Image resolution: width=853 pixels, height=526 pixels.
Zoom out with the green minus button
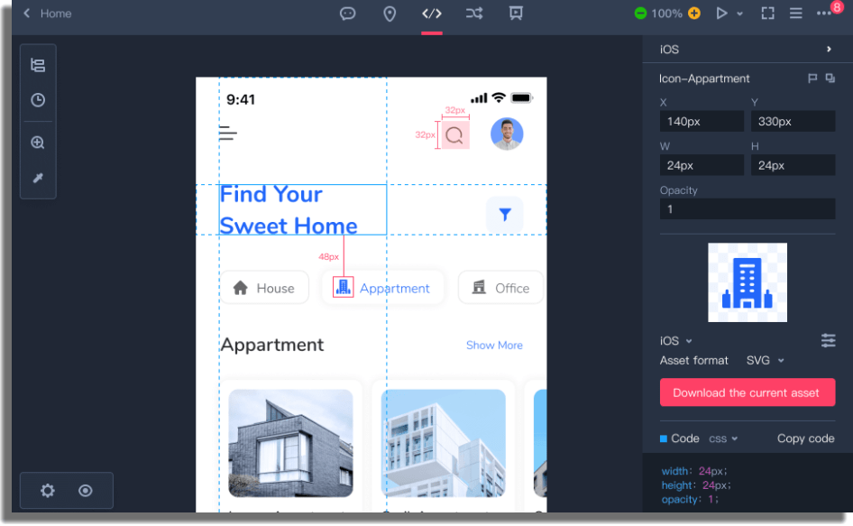pyautogui.click(x=640, y=13)
